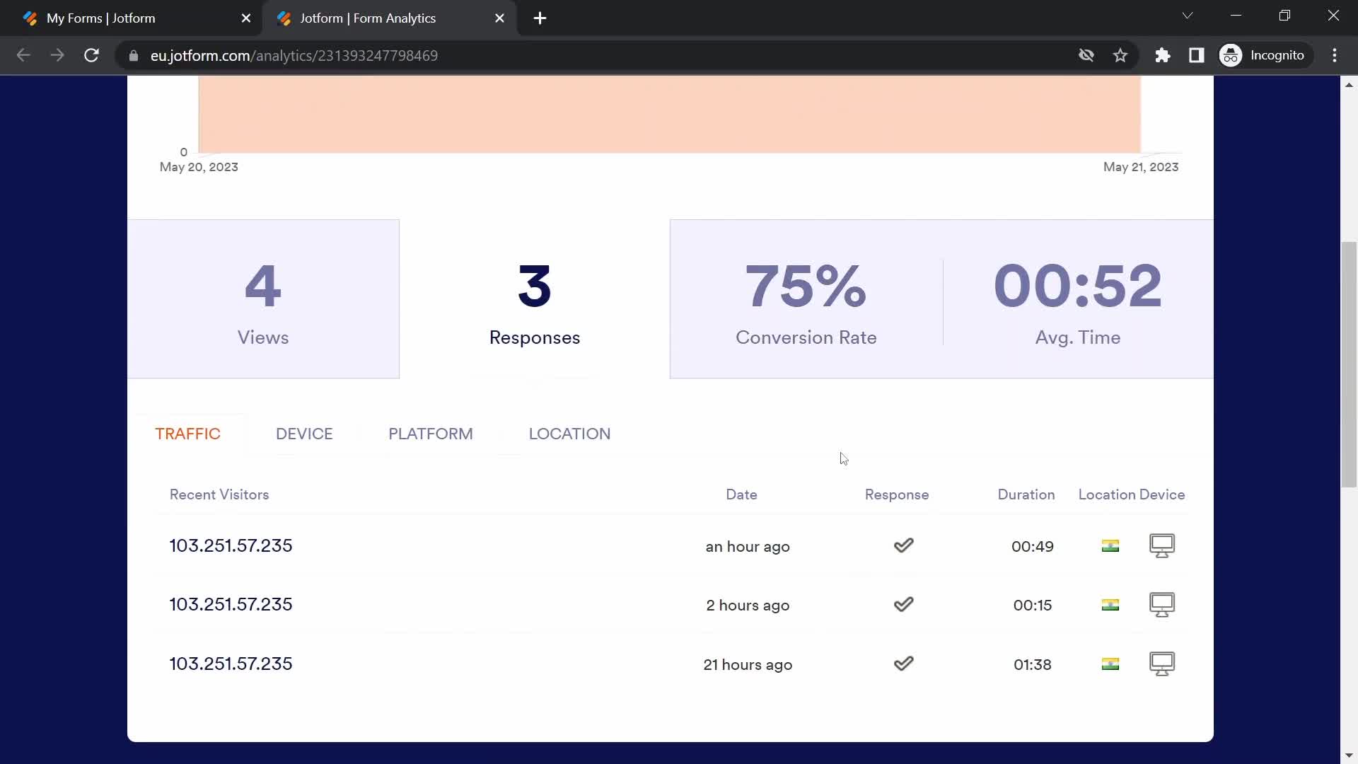Click the May 21, 2023 chart label
This screenshot has width=1358, height=764.
tap(1141, 167)
